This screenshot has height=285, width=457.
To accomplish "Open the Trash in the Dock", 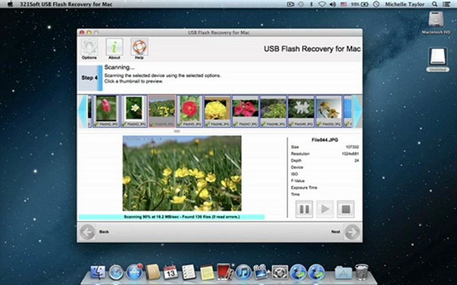I will pos(362,272).
